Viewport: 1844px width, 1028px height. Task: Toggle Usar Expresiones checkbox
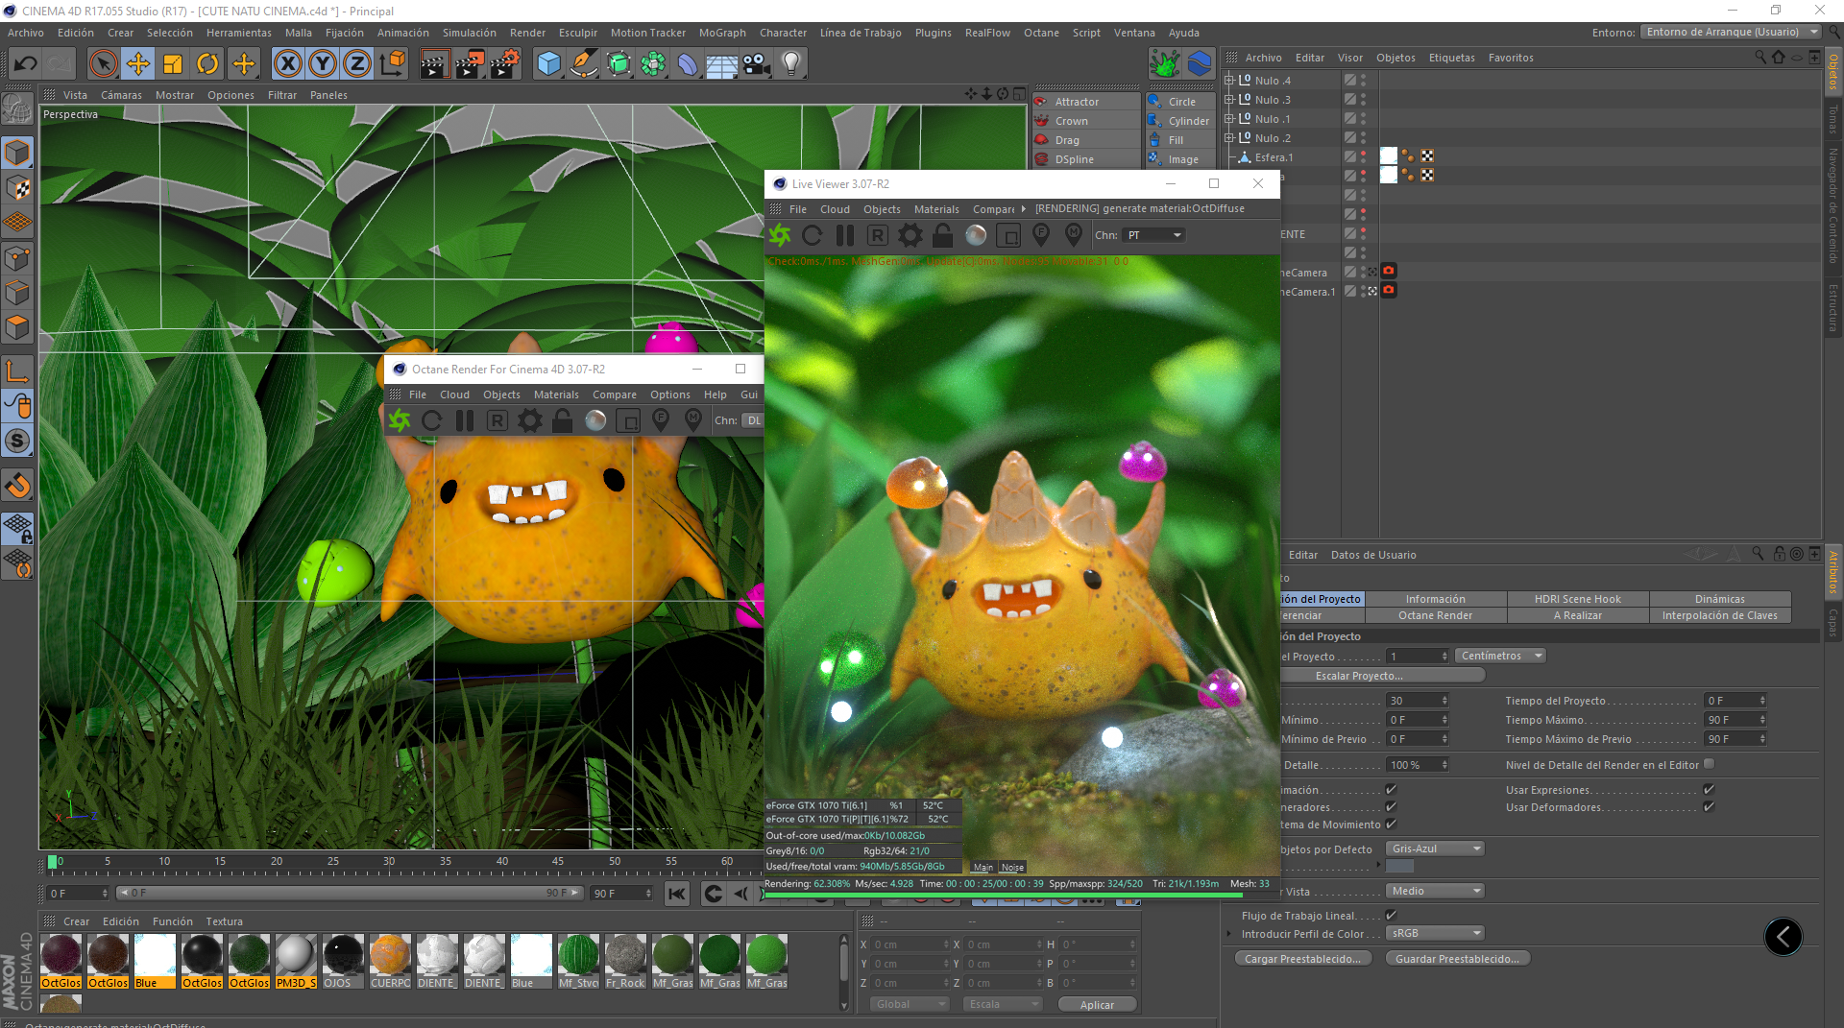tap(1709, 789)
